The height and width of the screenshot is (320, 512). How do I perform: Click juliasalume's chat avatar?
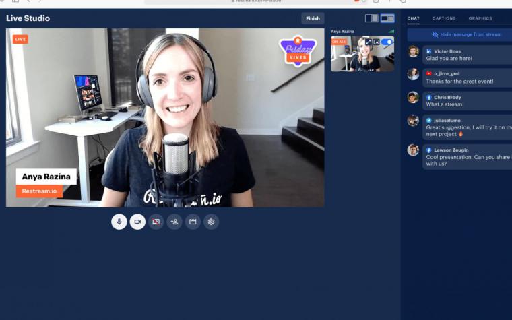click(x=413, y=120)
